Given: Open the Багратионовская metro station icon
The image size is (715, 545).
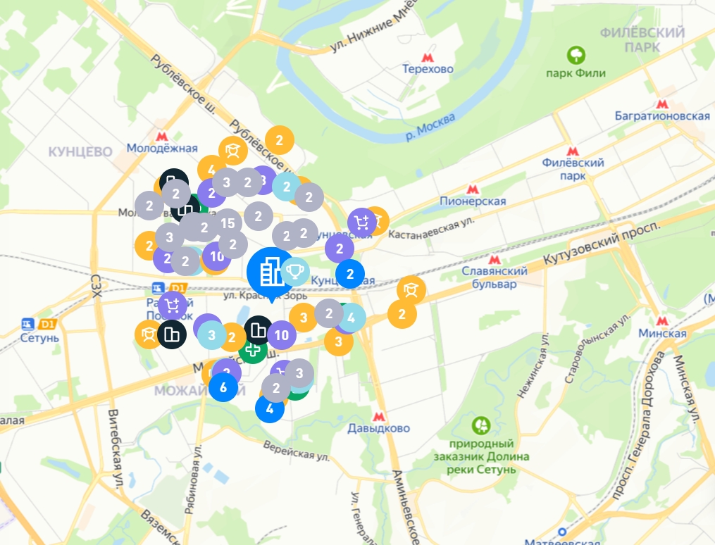Looking at the screenshot, I should tap(662, 104).
